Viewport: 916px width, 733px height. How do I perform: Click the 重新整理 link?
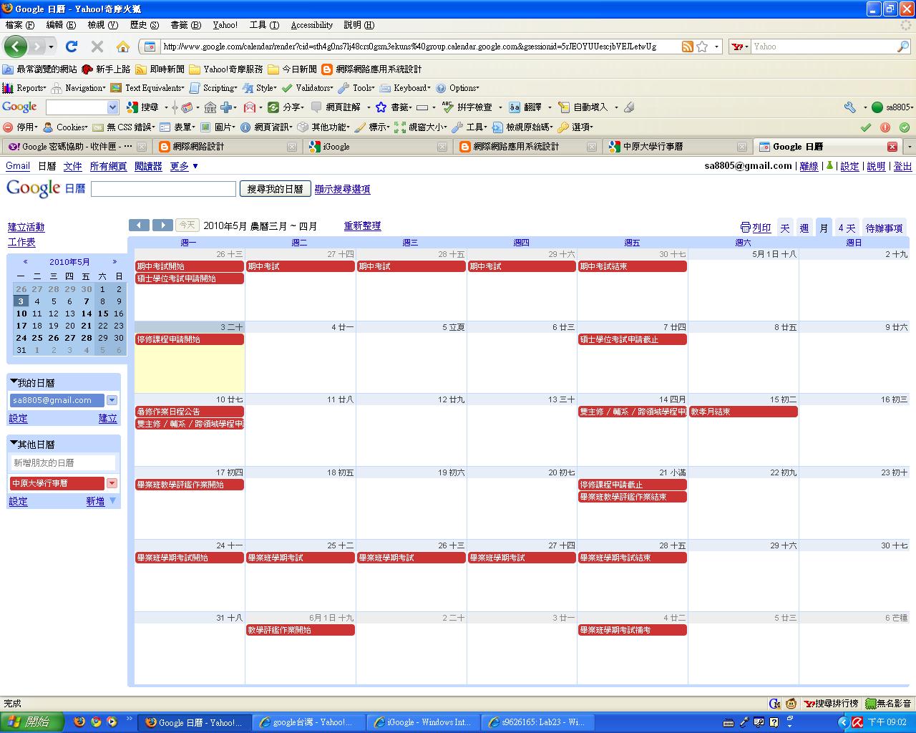(x=362, y=225)
